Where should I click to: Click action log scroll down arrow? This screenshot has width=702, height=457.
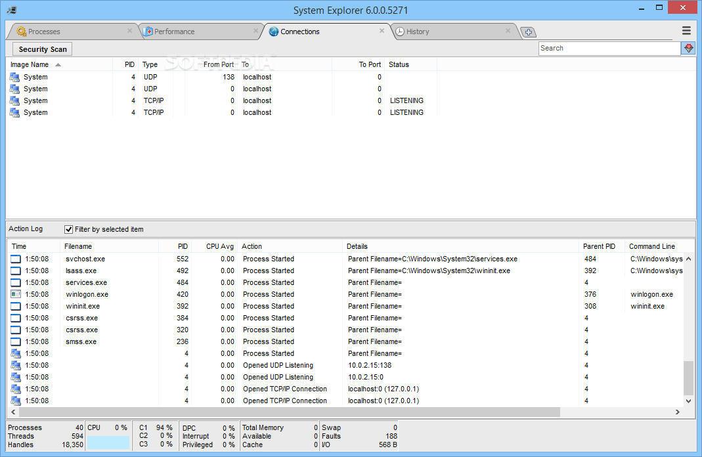[x=688, y=401]
